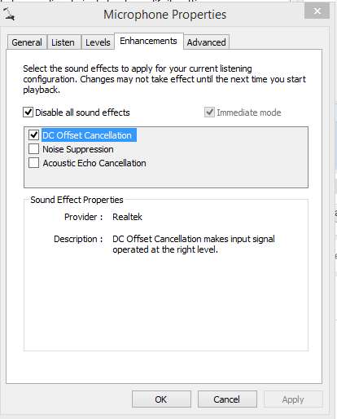This screenshot has height=419, width=337.
Task: Confirm changes with the OK button
Action: pyautogui.click(x=161, y=399)
